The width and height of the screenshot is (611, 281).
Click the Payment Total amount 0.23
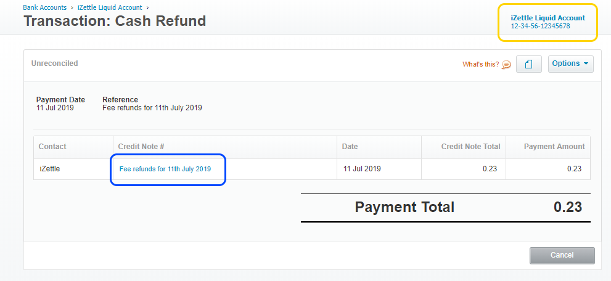click(567, 207)
